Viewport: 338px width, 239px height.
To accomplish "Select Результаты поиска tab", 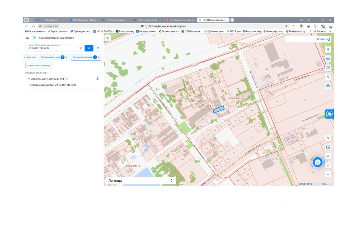I will point(82,57).
